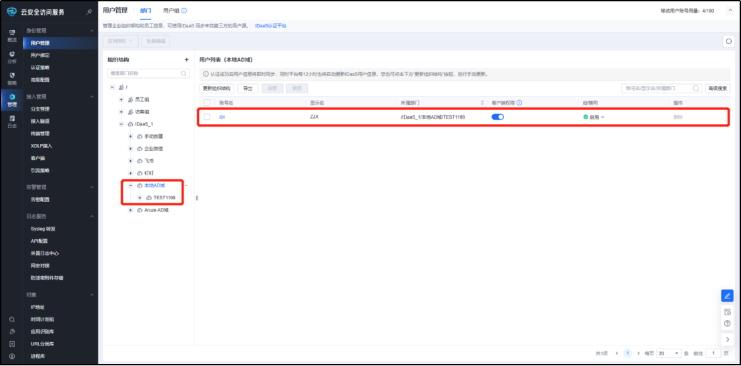Check the checkbox for the zjx row
741x366 pixels.
pos(207,117)
